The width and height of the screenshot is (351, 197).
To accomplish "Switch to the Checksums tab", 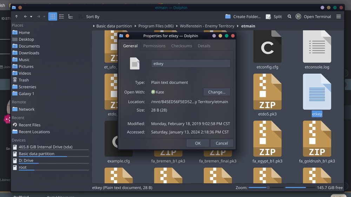I will [x=181, y=46].
